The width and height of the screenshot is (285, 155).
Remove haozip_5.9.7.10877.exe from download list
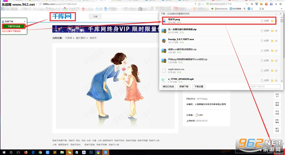point(276,41)
